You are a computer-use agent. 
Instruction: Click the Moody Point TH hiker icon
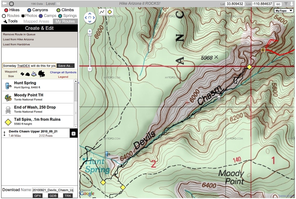8,98
